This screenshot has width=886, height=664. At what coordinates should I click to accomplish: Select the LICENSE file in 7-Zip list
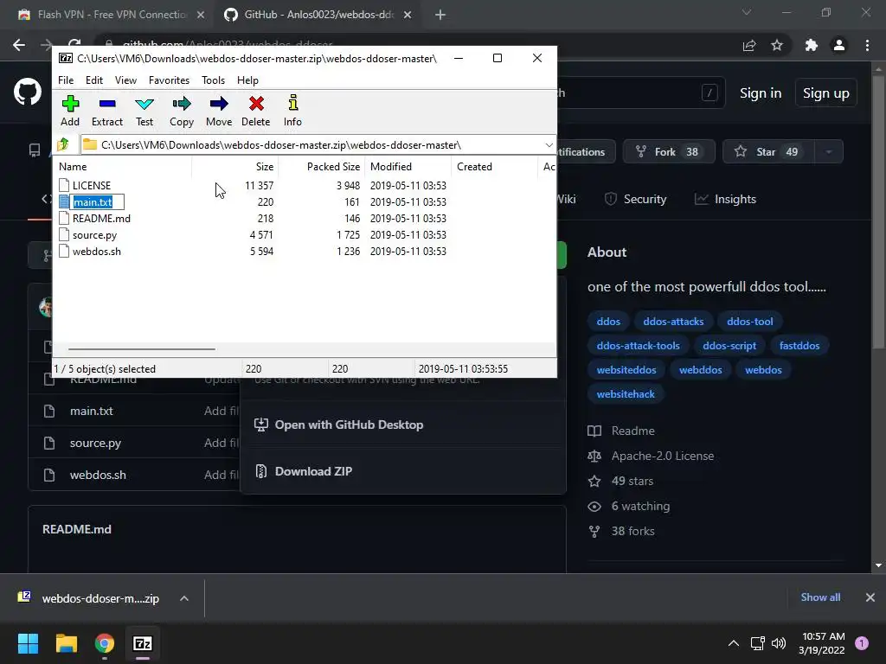pyautogui.click(x=92, y=185)
